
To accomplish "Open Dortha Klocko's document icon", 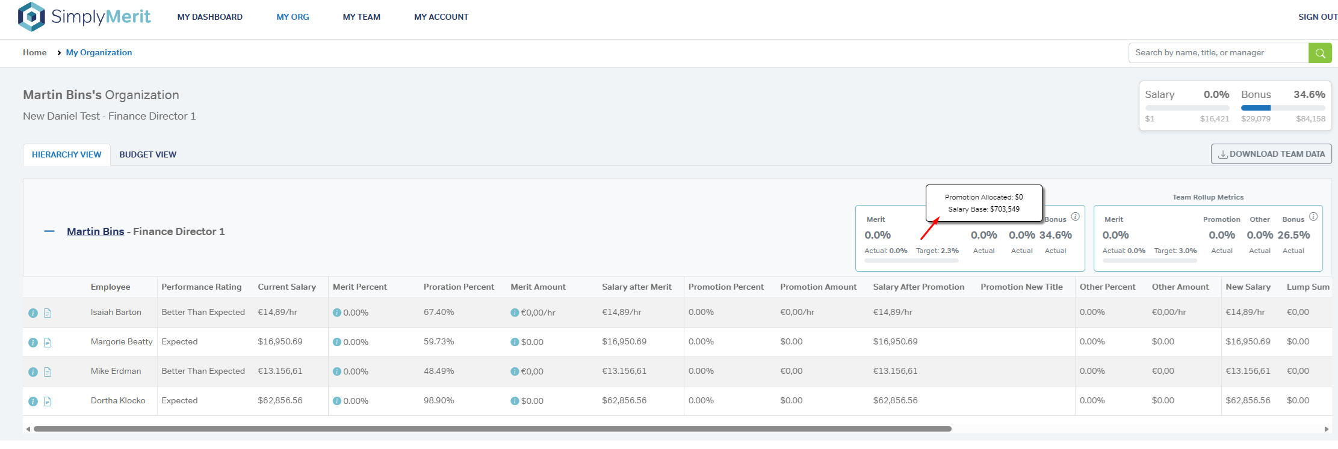I will (48, 402).
